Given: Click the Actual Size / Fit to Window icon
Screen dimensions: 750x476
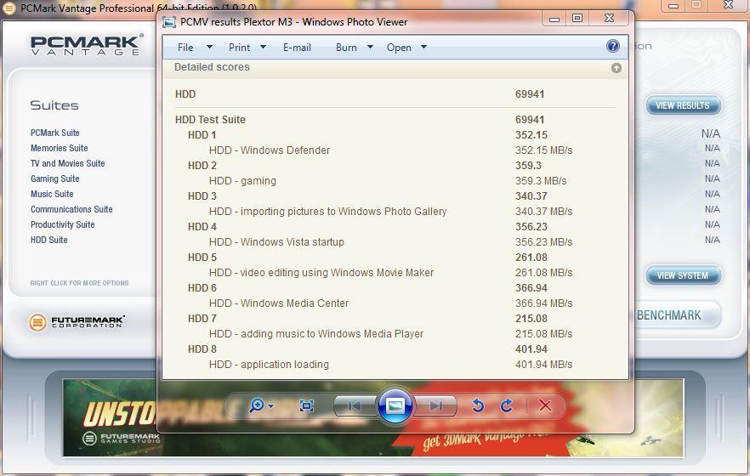Looking at the screenshot, I should [x=307, y=406].
